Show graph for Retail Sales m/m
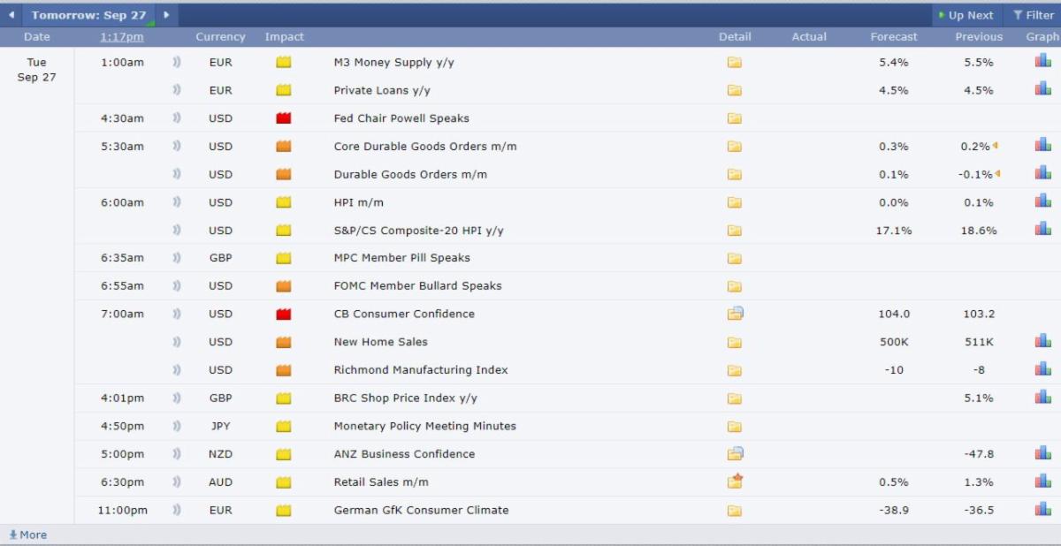This screenshot has width=1061, height=546. click(1043, 481)
